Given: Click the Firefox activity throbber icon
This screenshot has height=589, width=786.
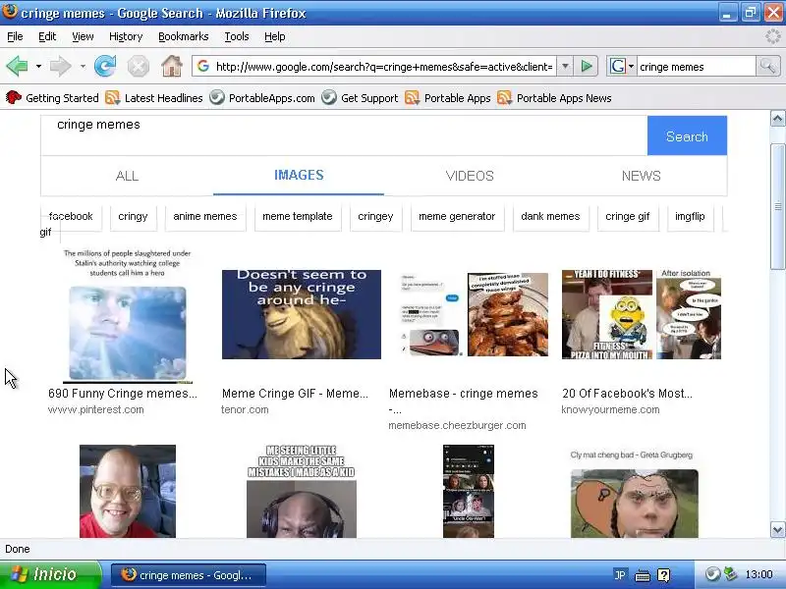Looking at the screenshot, I should click(773, 36).
